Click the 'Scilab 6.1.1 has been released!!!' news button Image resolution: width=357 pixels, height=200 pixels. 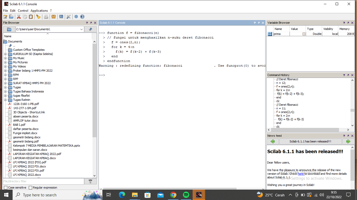(310, 141)
